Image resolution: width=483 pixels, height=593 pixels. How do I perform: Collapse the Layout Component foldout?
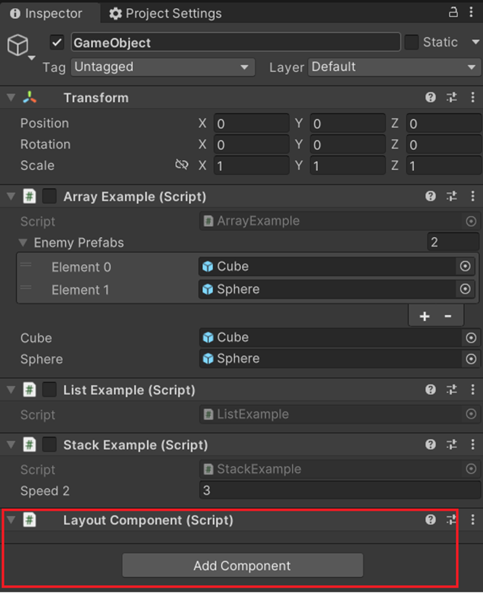(11, 519)
